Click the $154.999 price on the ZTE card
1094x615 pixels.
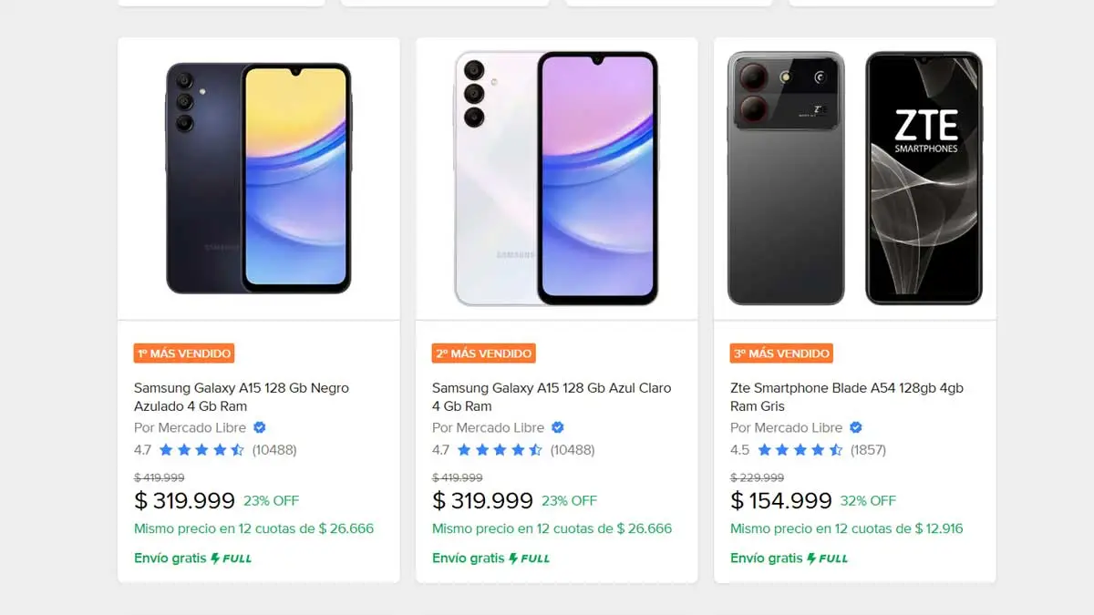point(779,500)
